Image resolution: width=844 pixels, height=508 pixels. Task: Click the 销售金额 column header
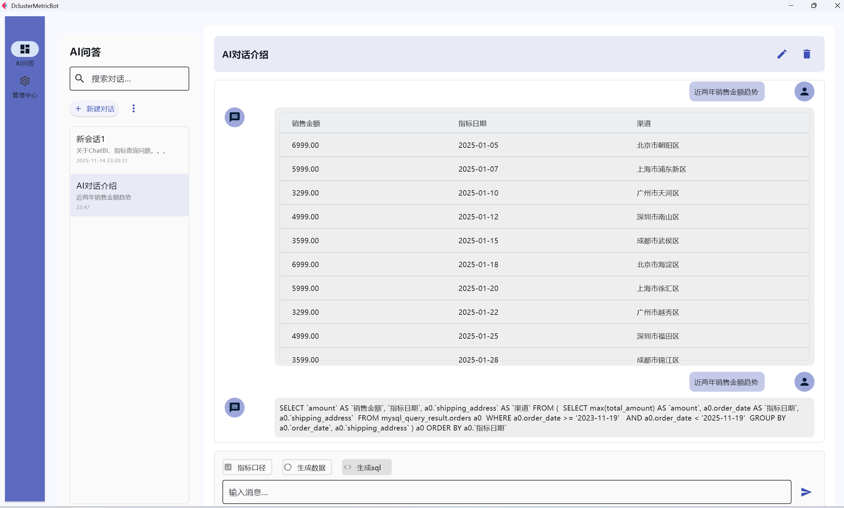tap(306, 124)
